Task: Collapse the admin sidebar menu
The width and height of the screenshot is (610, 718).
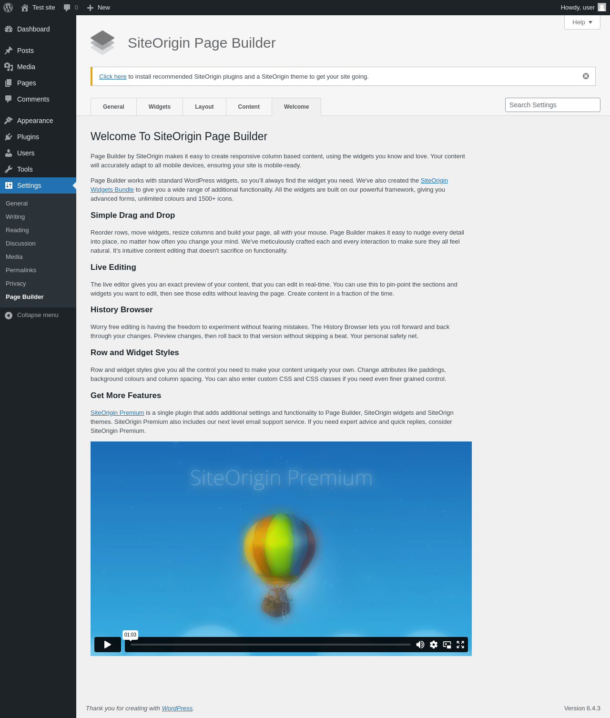Action: click(38, 315)
